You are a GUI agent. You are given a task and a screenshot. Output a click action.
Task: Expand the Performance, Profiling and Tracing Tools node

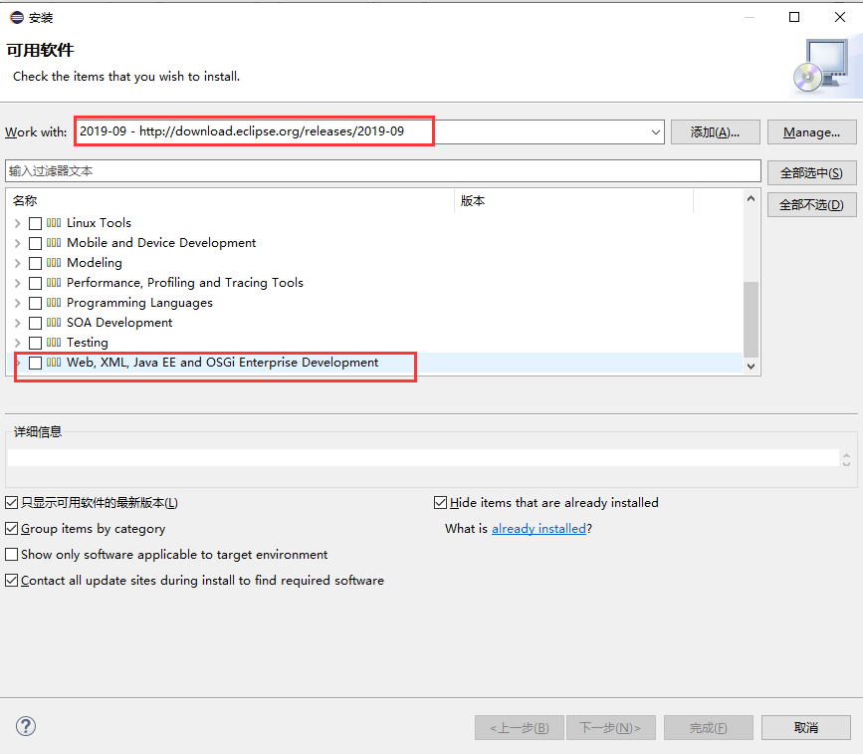click(x=18, y=283)
